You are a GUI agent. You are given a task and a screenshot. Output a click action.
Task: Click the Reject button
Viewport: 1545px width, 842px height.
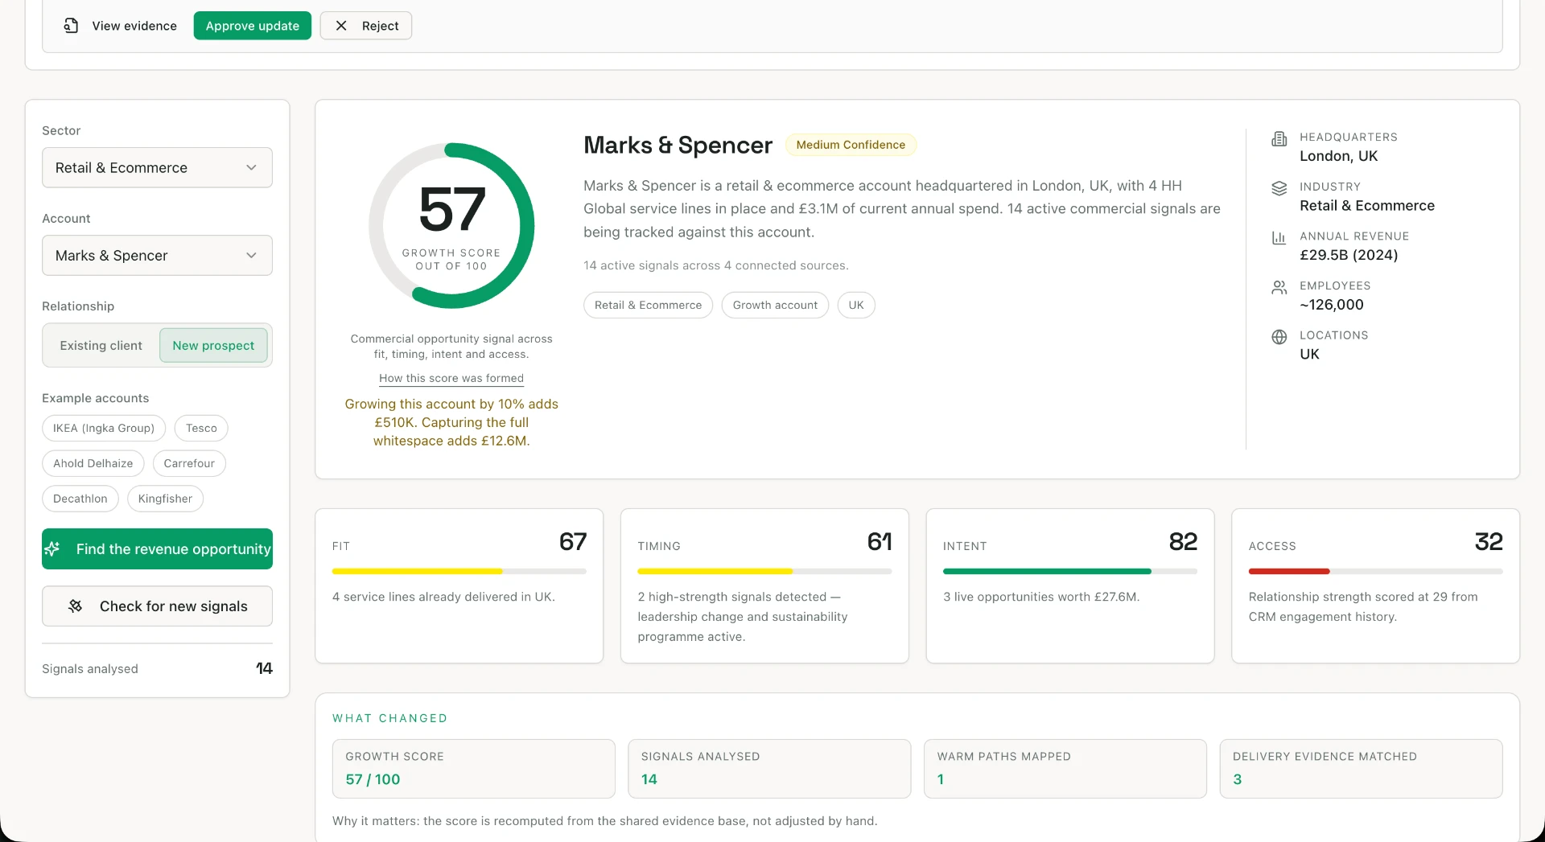pyautogui.click(x=366, y=26)
